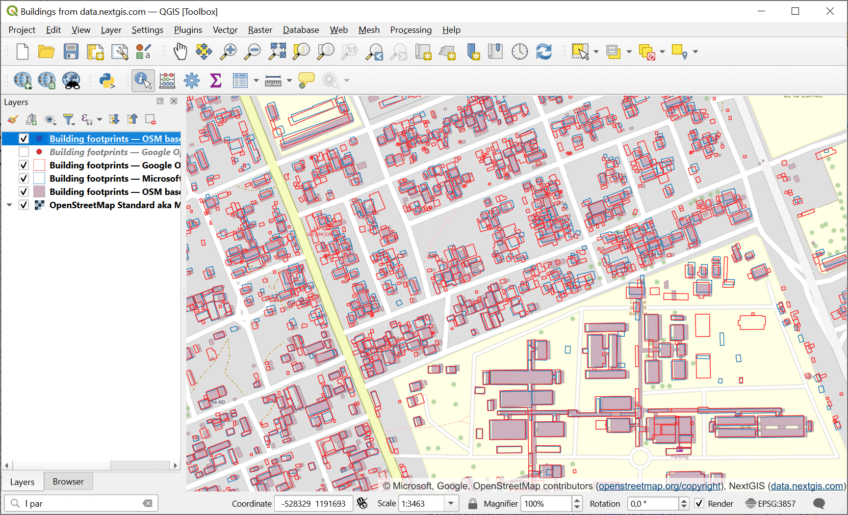Open the Python Console
The height and width of the screenshot is (515, 848).
point(107,81)
